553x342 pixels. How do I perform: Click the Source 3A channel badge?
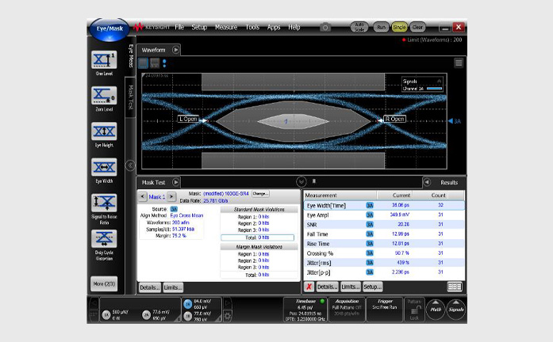pos(174,209)
